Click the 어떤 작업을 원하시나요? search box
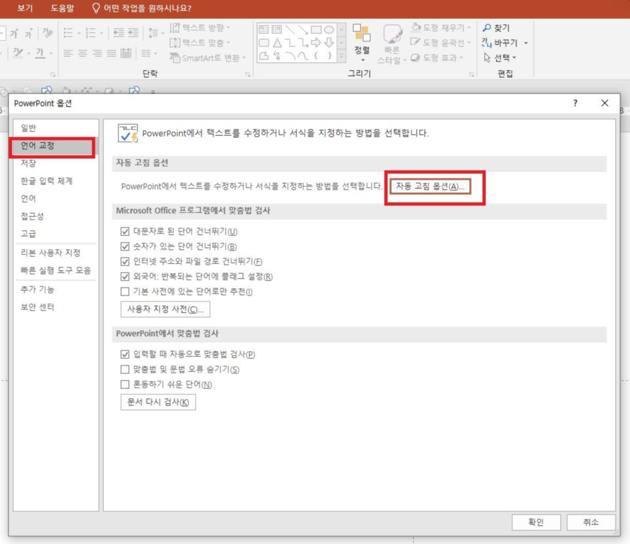The height and width of the screenshot is (544, 630). pyautogui.click(x=142, y=8)
